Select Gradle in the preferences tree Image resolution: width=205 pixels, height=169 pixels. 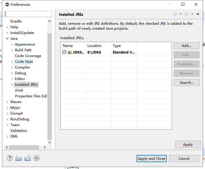click(16, 21)
